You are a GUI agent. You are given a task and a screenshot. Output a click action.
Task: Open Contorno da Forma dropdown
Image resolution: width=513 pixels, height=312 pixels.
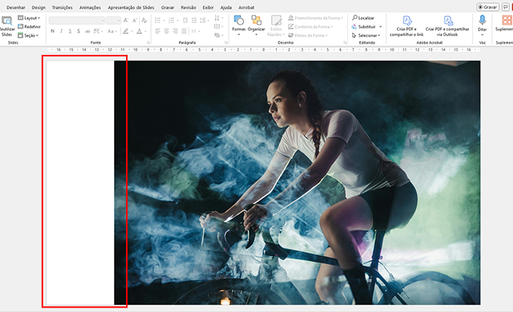pyautogui.click(x=311, y=26)
